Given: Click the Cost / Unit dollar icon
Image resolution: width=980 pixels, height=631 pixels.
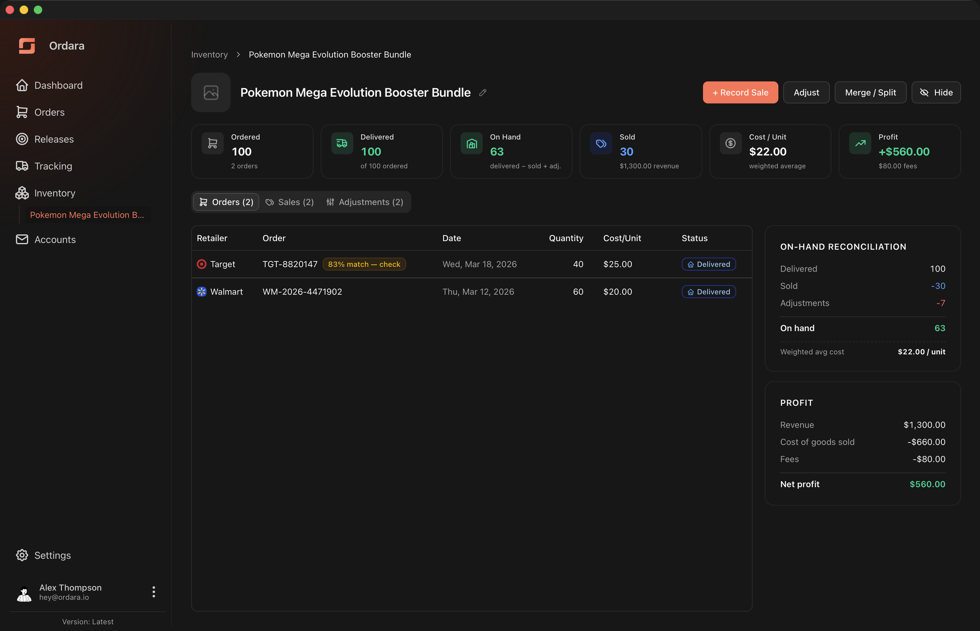Looking at the screenshot, I should pyautogui.click(x=731, y=144).
